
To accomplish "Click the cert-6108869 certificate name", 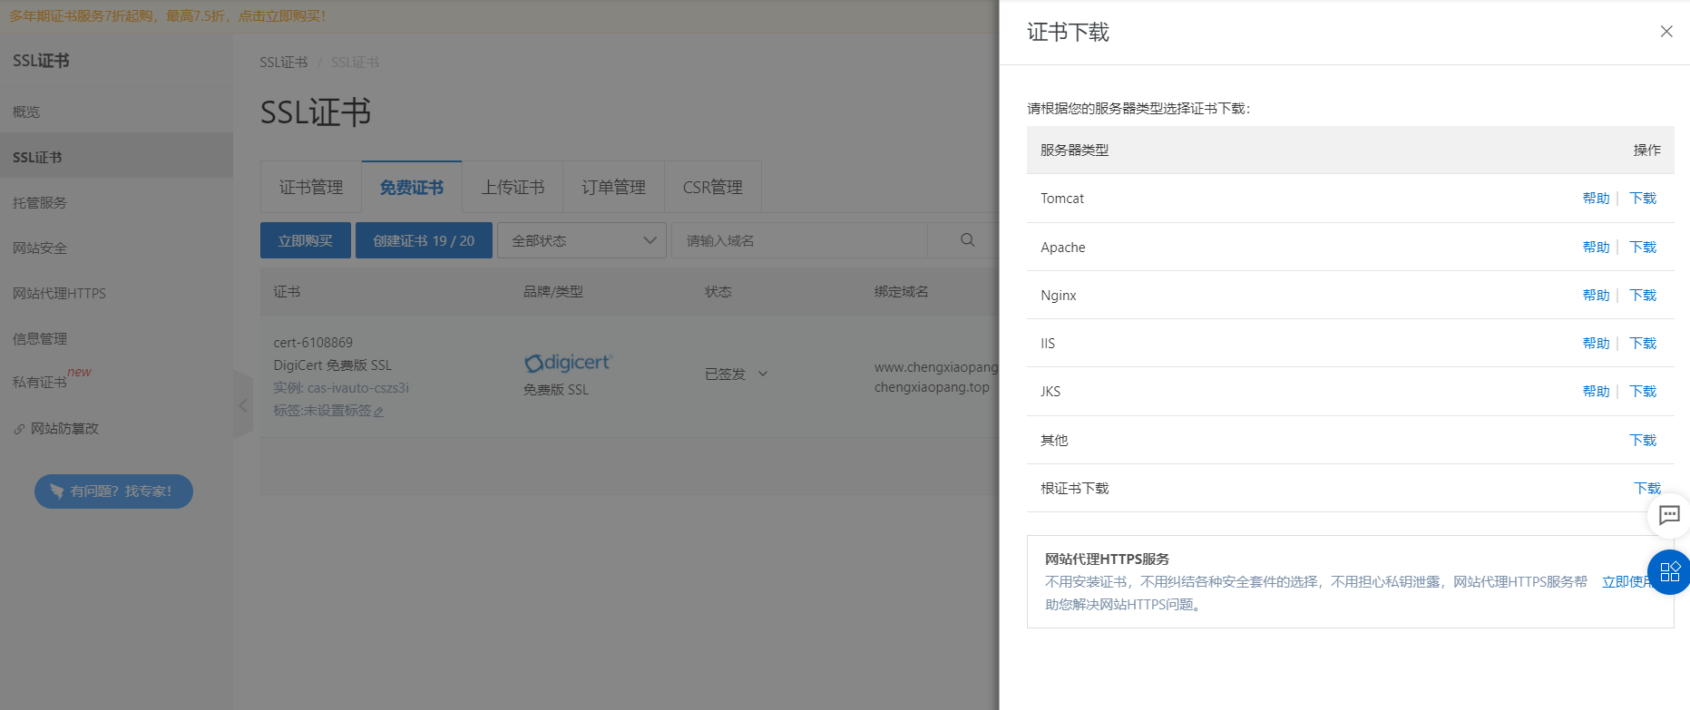I will [313, 343].
